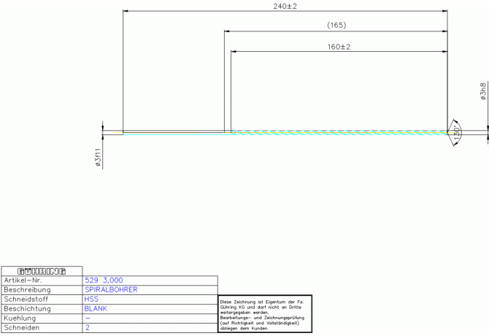Select the 130° point angle annotation
This screenshot has width=489, height=336.
click(457, 132)
